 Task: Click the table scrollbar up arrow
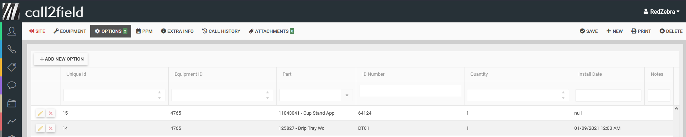click(x=676, y=109)
